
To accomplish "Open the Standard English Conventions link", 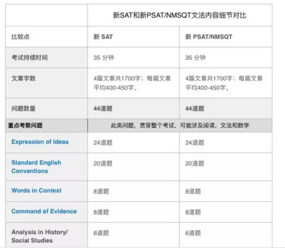I will tap(36, 167).
